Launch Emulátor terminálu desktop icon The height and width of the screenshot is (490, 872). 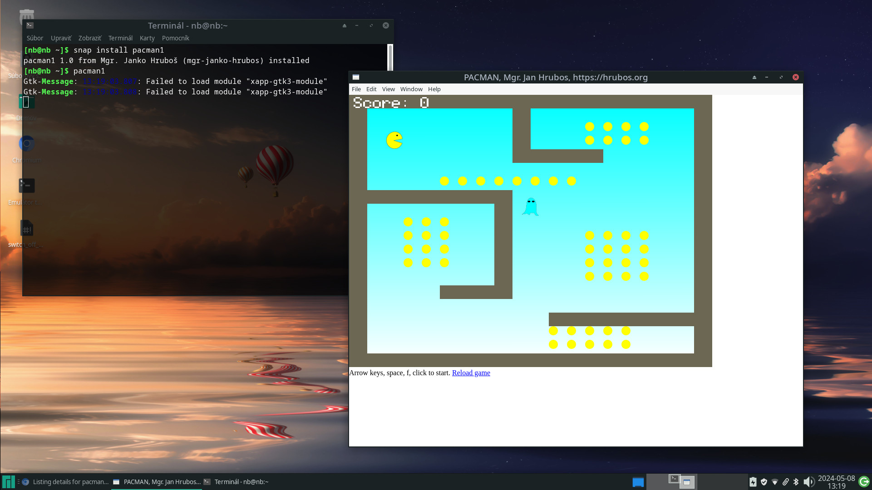coord(26,186)
